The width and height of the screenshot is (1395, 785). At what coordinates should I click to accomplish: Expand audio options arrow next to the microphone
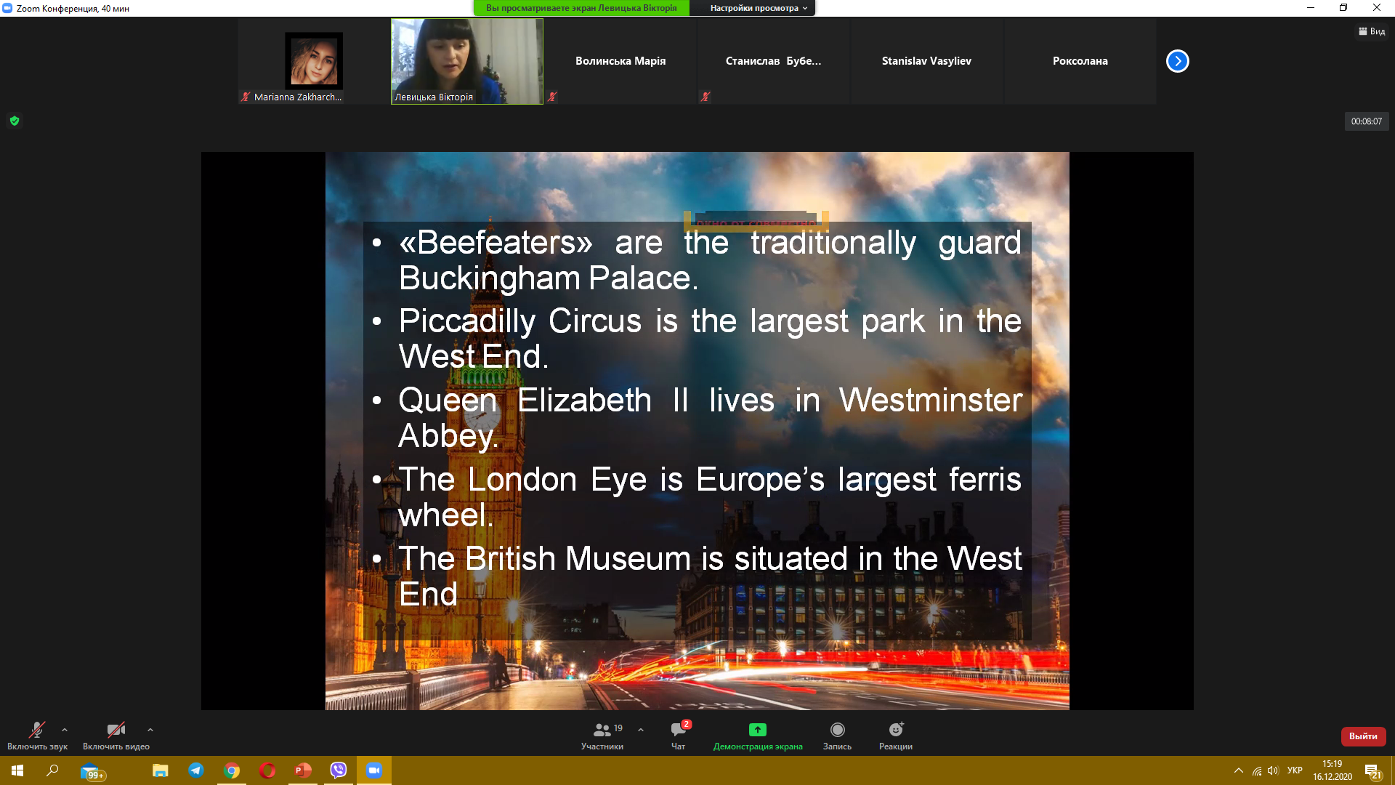tap(65, 730)
